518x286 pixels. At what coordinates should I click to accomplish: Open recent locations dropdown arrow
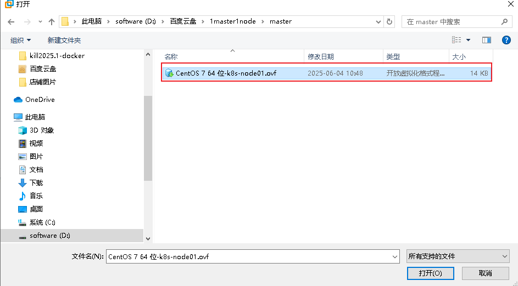[x=40, y=22]
